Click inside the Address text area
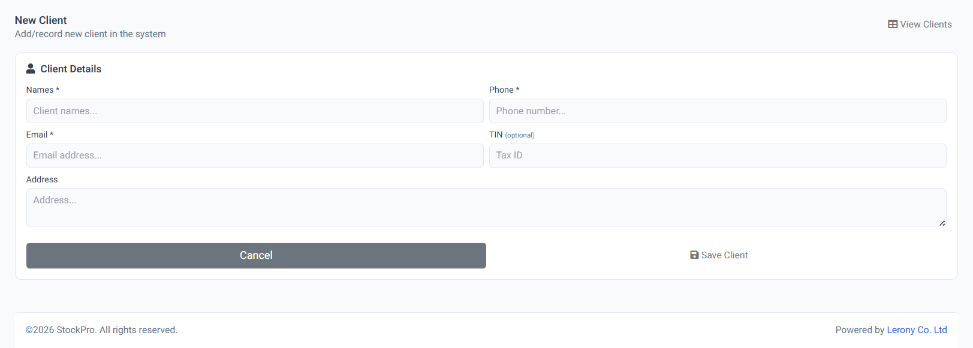 [486, 208]
